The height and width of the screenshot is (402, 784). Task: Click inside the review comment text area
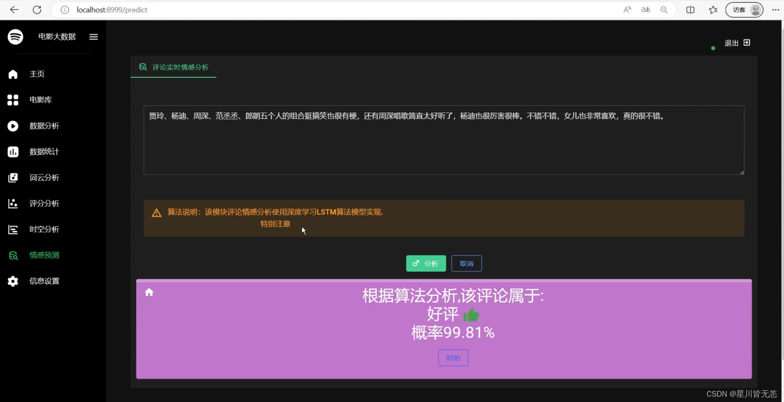444,140
